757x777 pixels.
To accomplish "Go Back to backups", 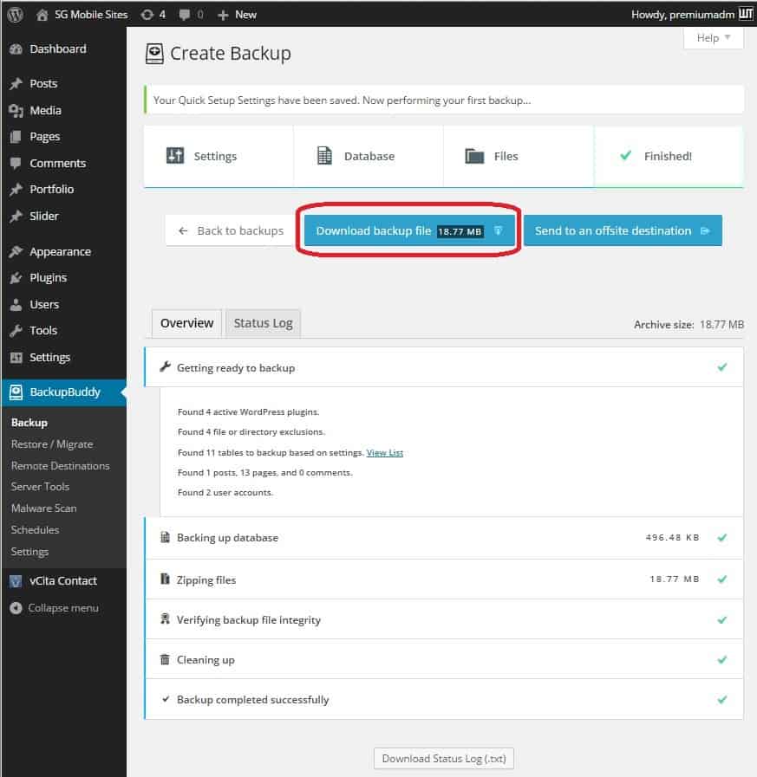I will pos(230,230).
